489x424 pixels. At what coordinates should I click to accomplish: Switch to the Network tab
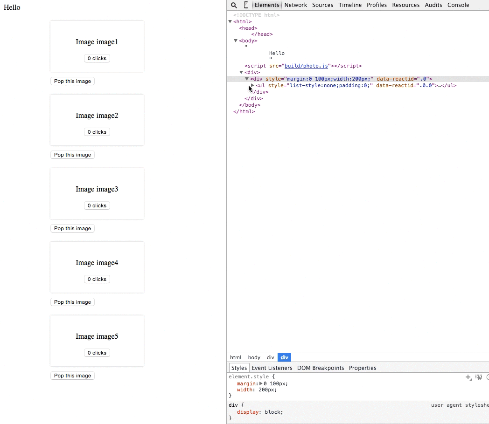pyautogui.click(x=296, y=5)
